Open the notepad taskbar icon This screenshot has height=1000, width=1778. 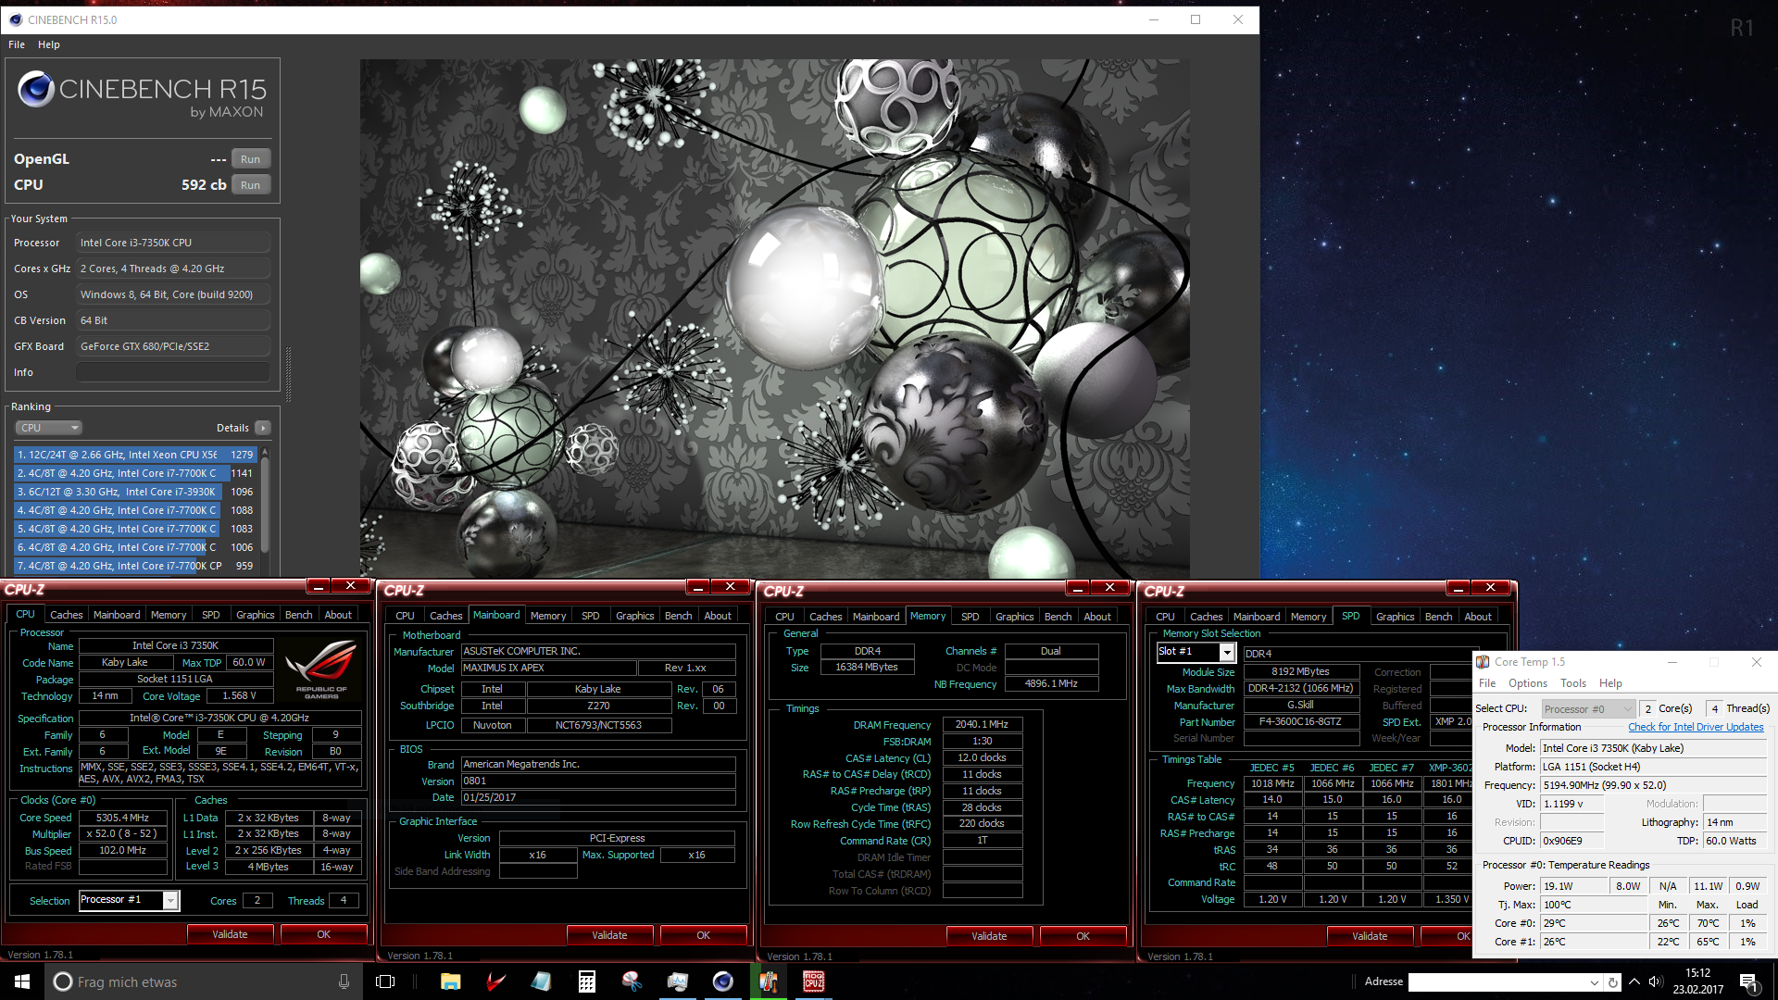(541, 981)
